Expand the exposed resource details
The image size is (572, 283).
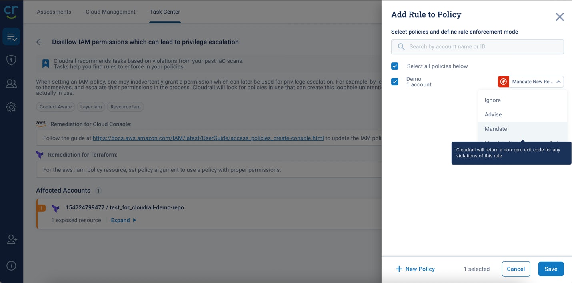point(120,220)
